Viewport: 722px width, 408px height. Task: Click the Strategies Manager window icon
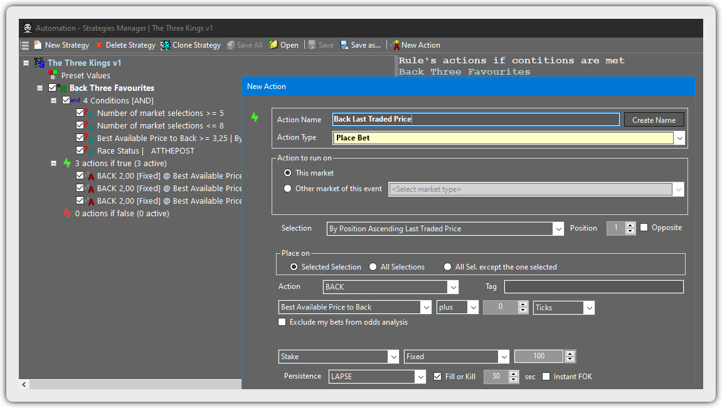28,28
